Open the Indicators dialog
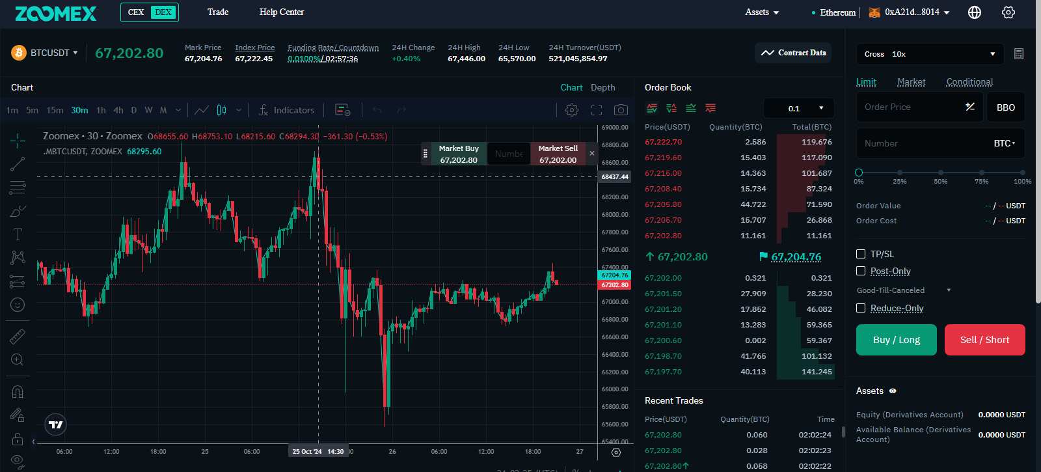This screenshot has height=472, width=1041. [286, 110]
